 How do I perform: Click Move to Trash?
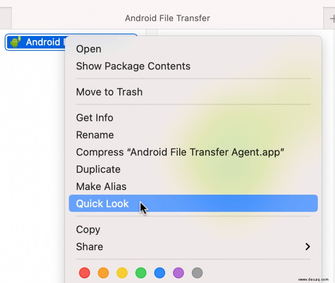[x=193, y=92]
